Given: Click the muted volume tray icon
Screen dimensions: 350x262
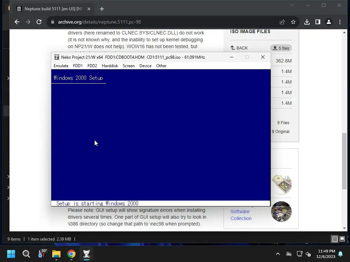Looking at the screenshot, I should [x=308, y=254].
